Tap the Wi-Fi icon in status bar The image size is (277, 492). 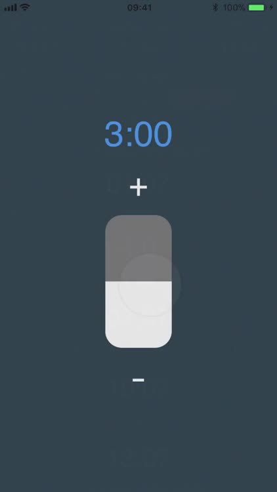[x=25, y=7]
